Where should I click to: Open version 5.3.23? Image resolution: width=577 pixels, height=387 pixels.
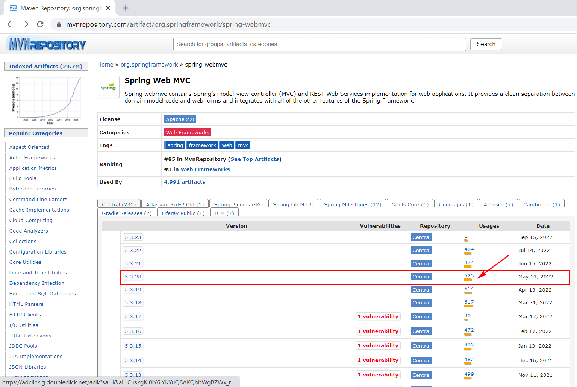pyautogui.click(x=133, y=237)
